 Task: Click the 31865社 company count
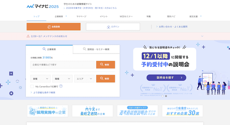click(x=48, y=58)
